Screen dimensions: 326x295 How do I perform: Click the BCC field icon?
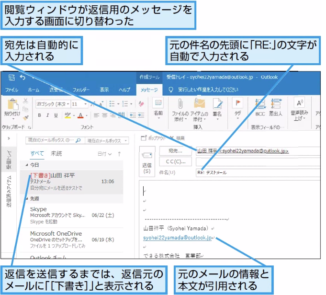pyautogui.click(x=260, y=104)
